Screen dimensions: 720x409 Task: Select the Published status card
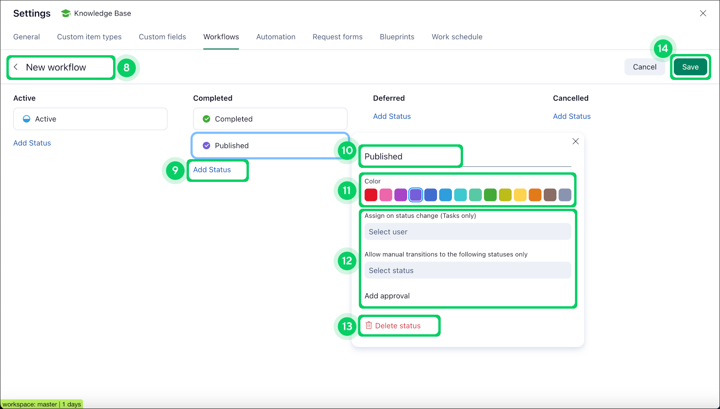270,146
